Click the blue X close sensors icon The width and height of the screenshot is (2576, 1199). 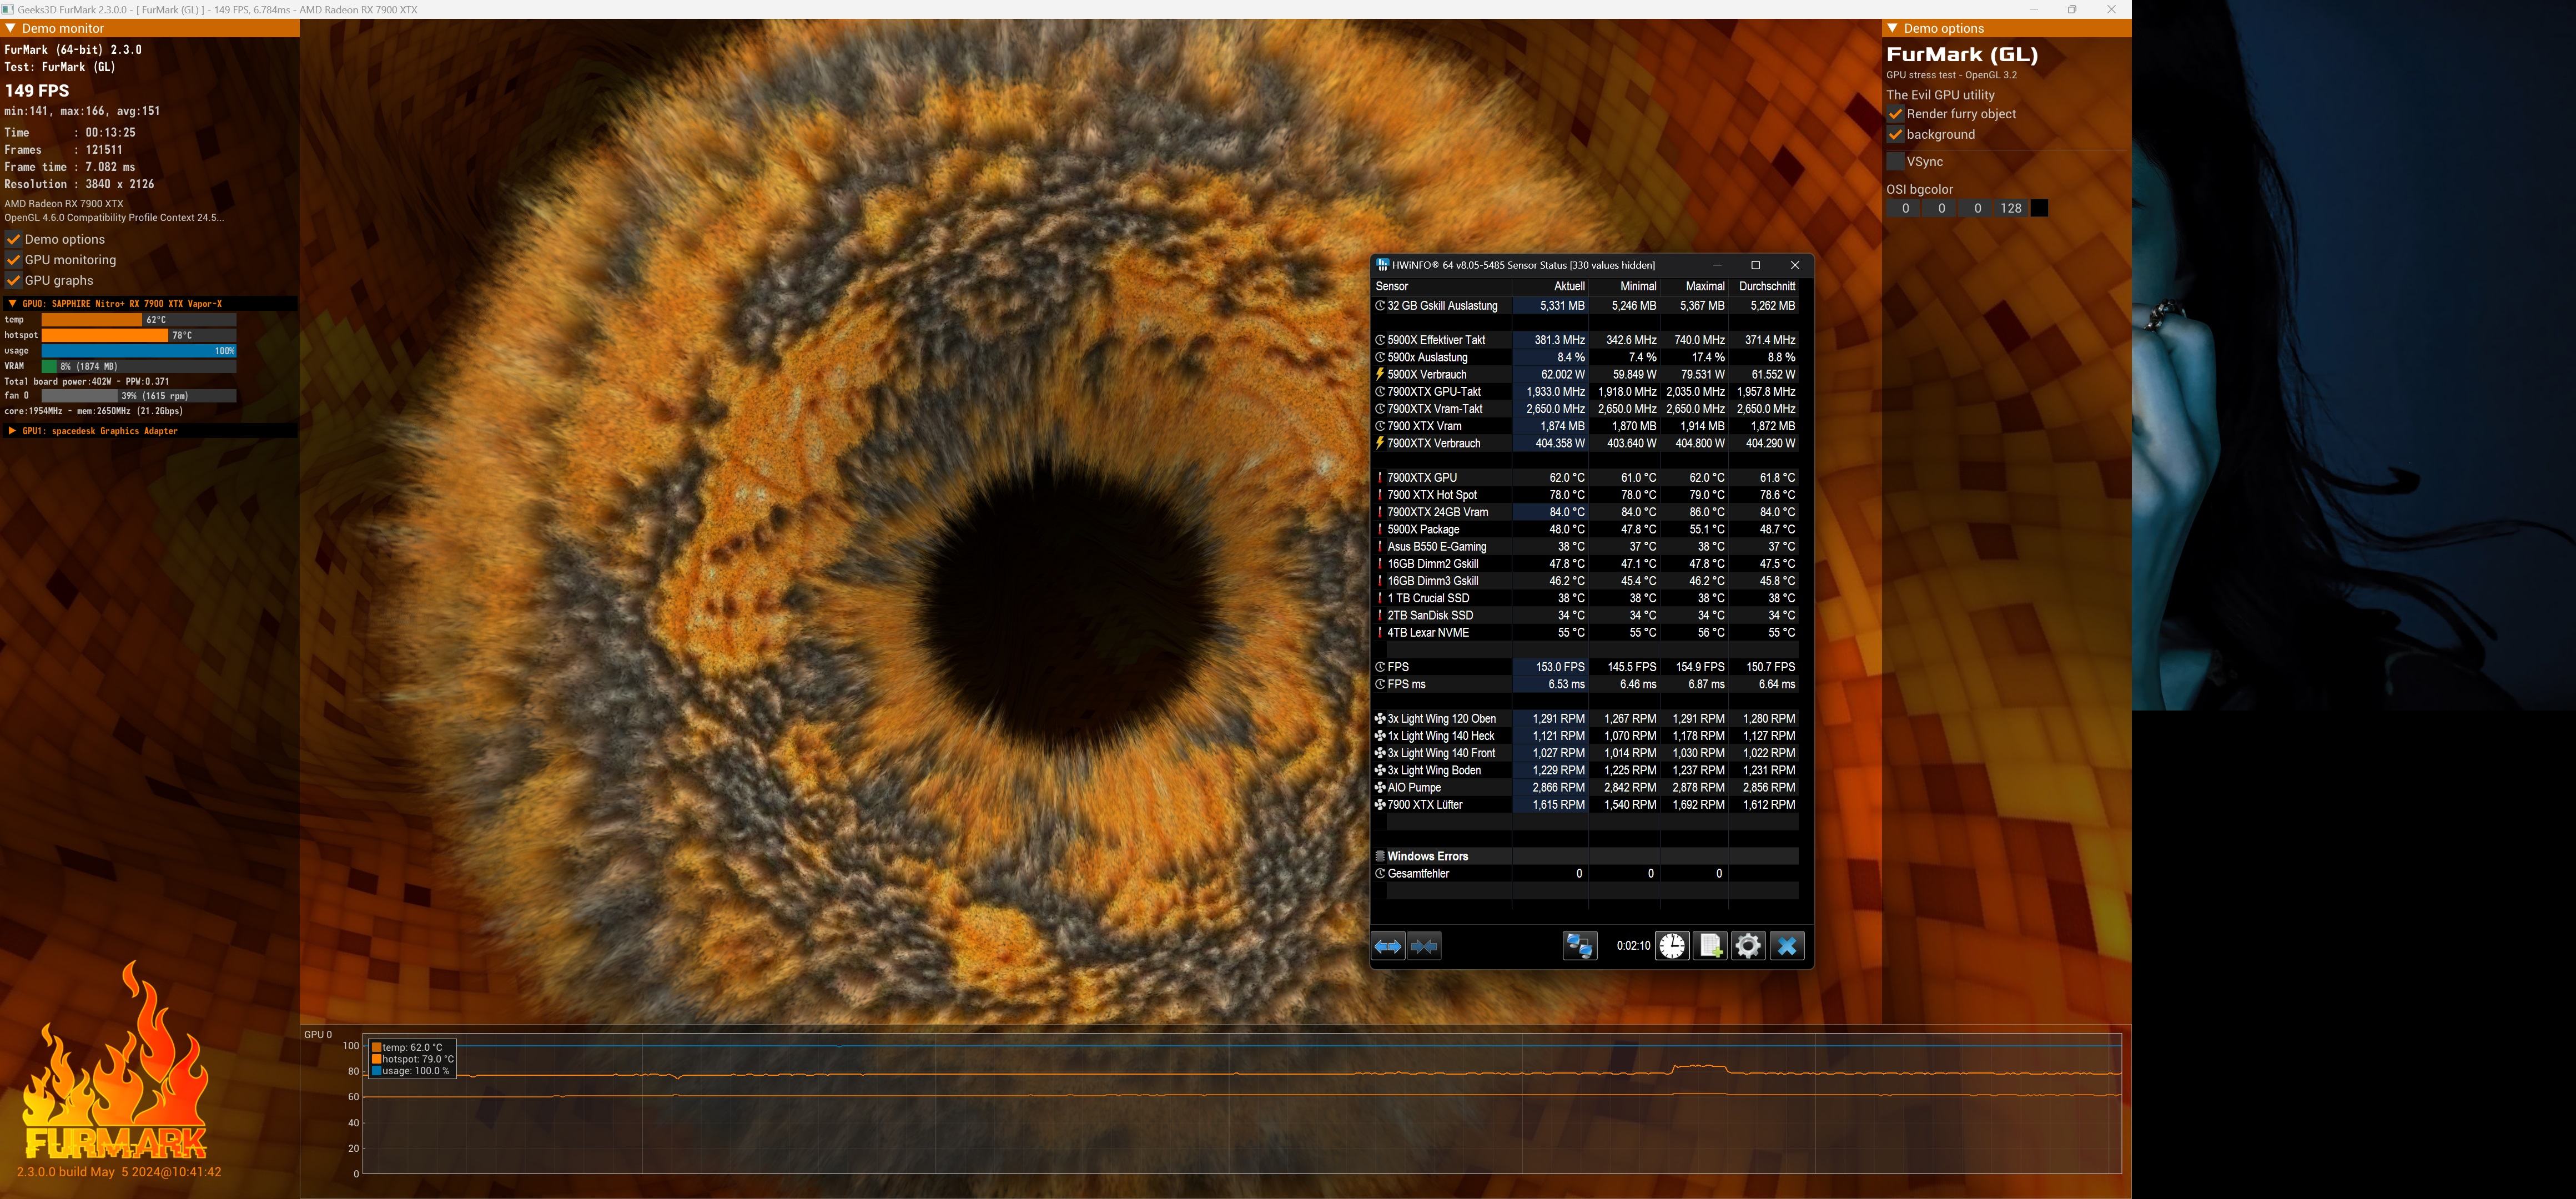pos(1787,946)
